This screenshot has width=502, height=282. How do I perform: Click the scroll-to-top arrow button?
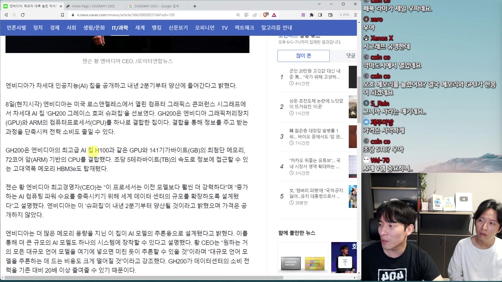[345, 263]
